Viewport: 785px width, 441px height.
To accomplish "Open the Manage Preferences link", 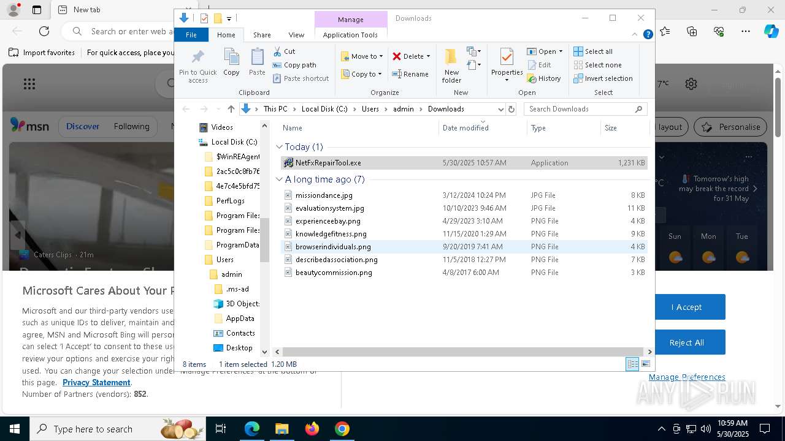I will (687, 377).
